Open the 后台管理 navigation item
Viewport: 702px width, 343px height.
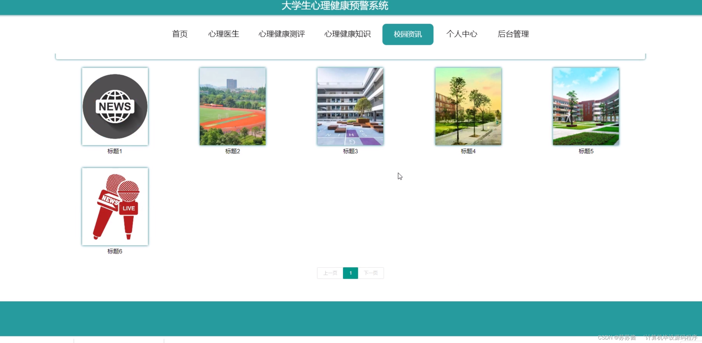click(513, 34)
